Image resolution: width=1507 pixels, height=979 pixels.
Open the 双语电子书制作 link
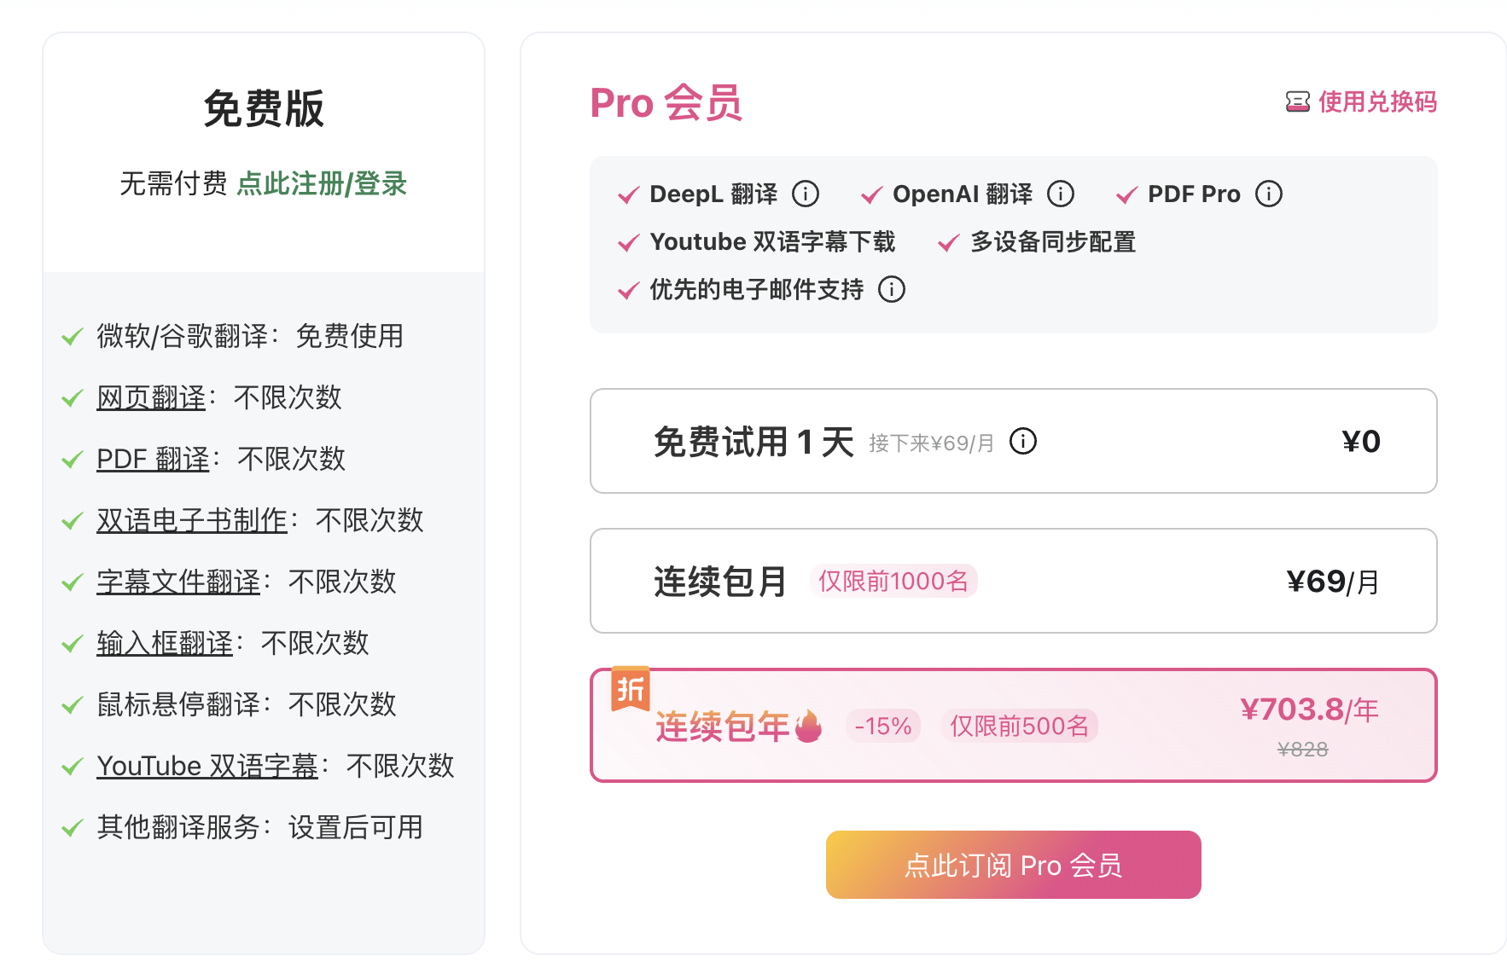point(190,519)
